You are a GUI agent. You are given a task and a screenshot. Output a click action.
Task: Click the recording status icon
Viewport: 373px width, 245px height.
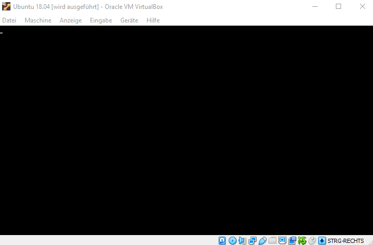(292, 240)
